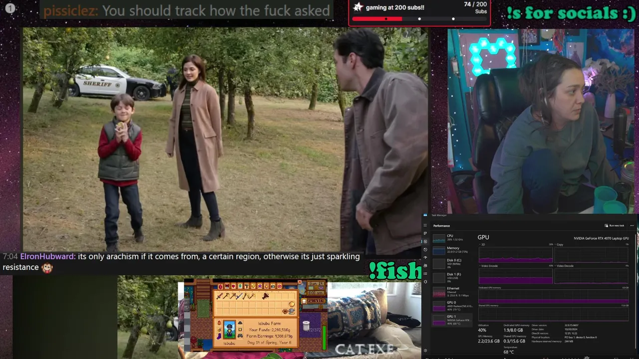Select the brown bowl item in the inventory
The width and height of the screenshot is (639, 359).
click(x=285, y=311)
